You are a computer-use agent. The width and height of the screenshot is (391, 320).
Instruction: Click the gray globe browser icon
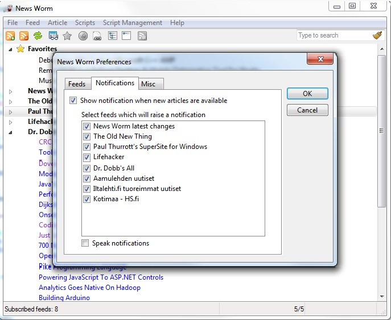pyautogui.click(x=83, y=36)
